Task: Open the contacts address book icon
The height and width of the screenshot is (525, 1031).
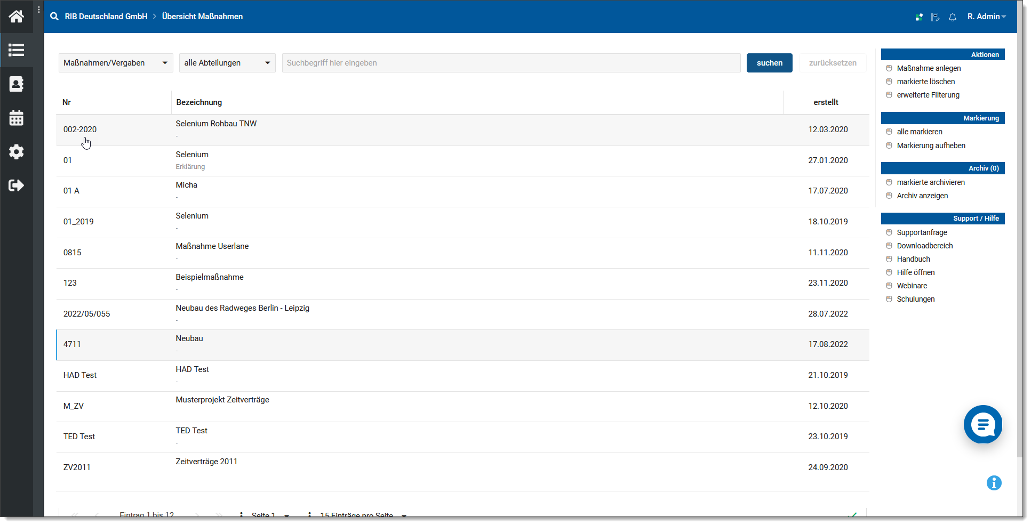Action: click(x=16, y=84)
